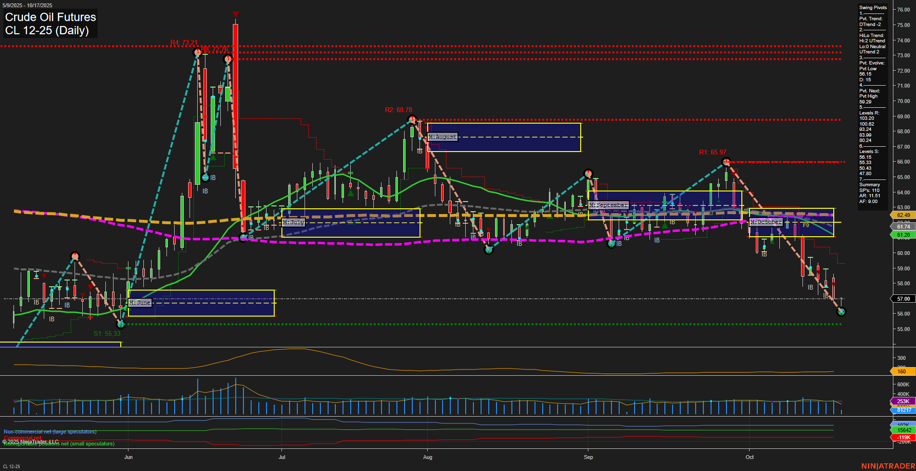The image size is (916, 471).
Task: Select the 57.00 current price marker
Action: point(903,299)
